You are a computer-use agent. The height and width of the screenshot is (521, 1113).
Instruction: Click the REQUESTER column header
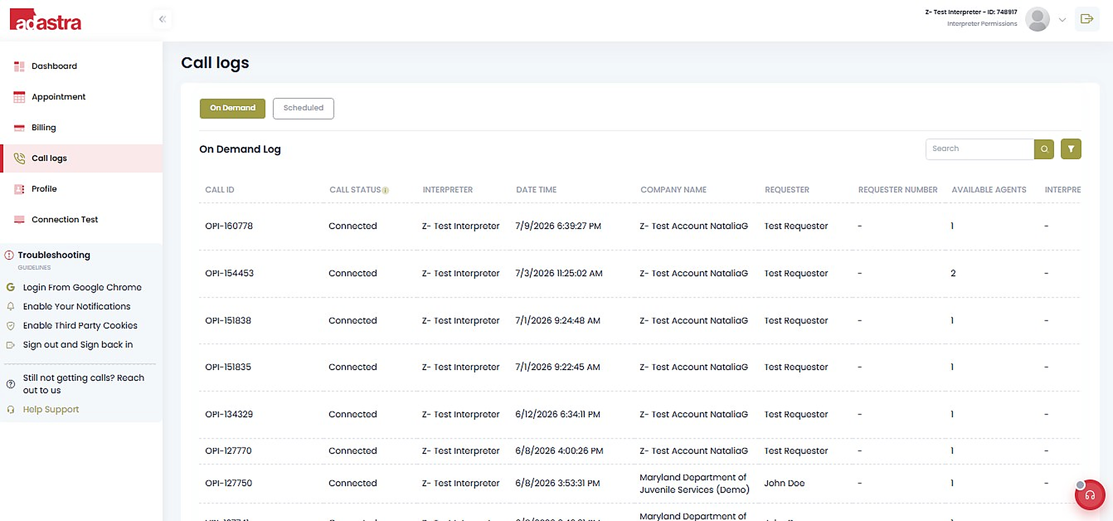click(x=787, y=190)
